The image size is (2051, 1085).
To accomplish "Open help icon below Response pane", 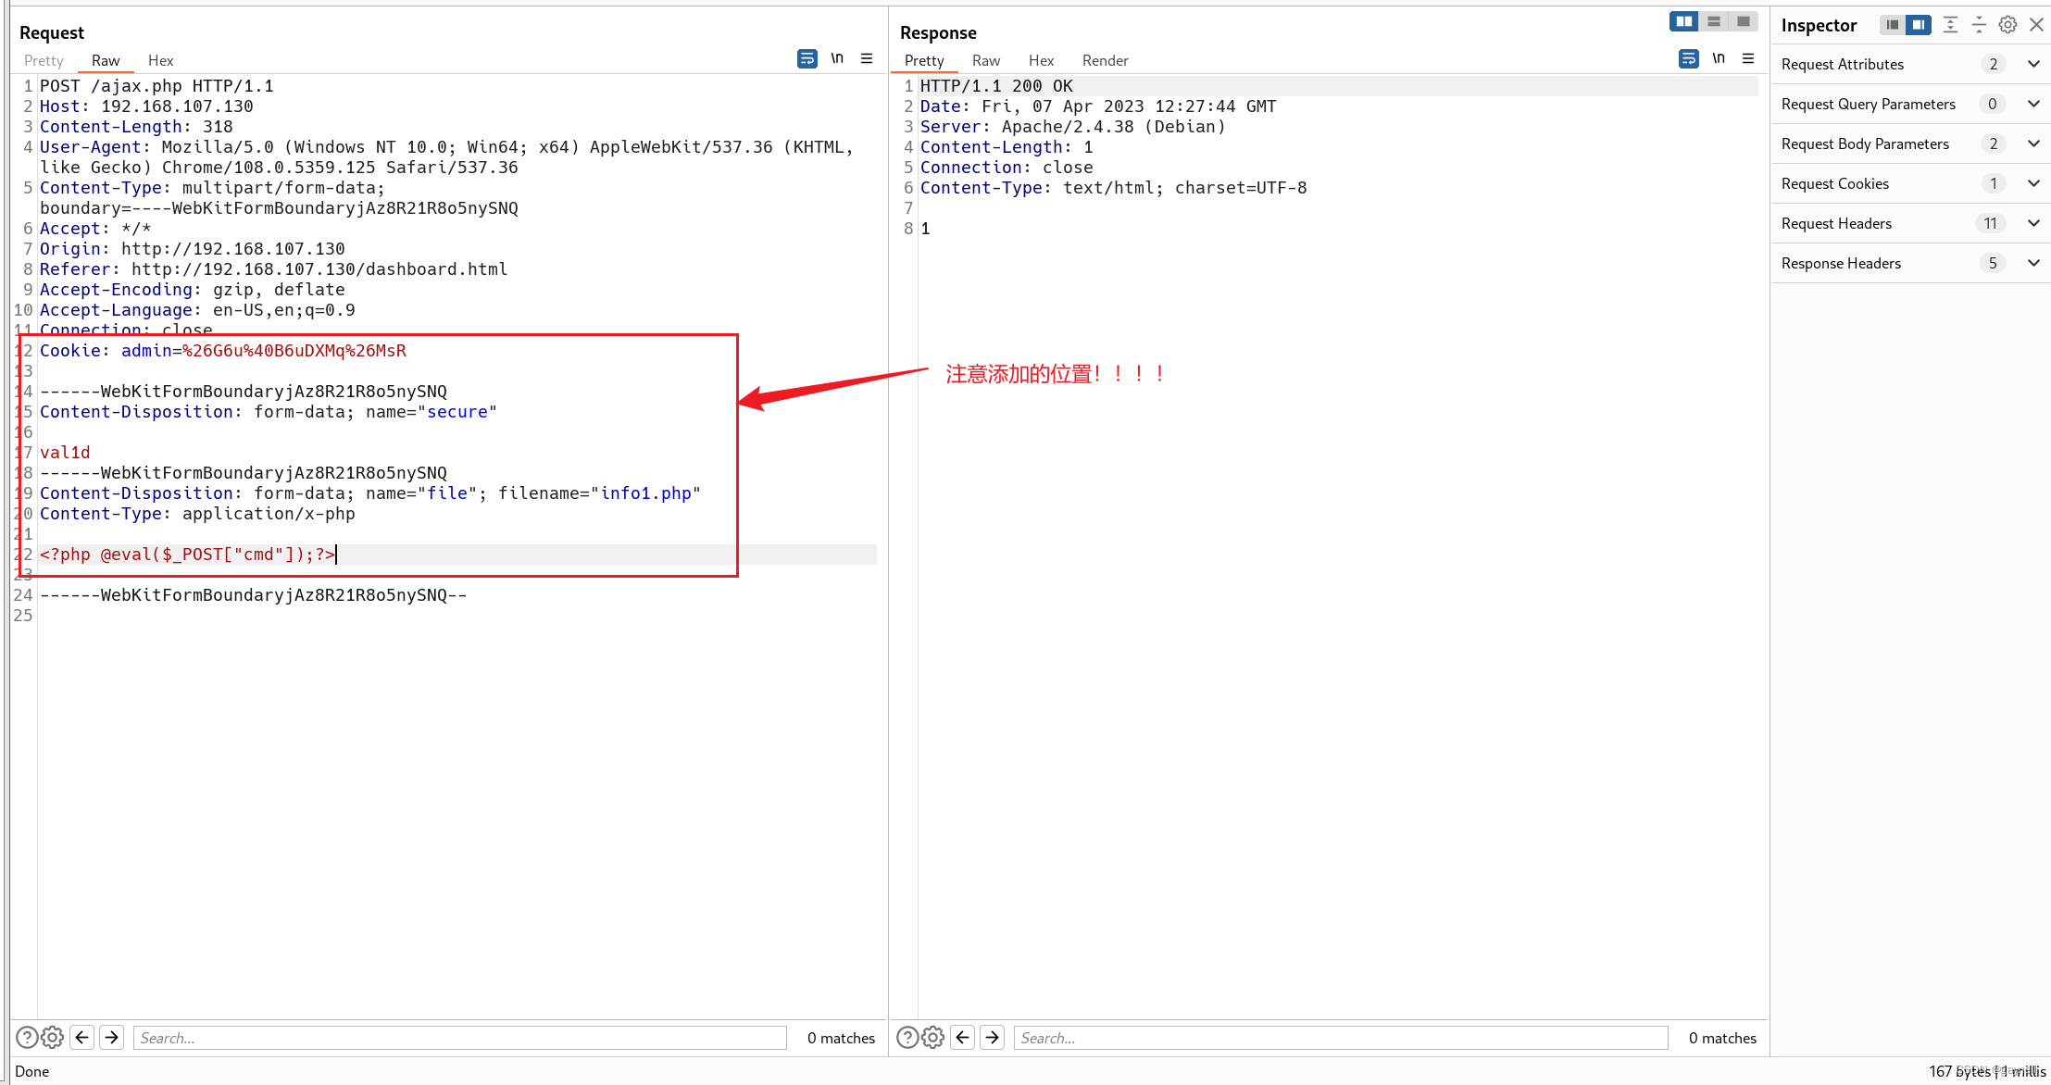I will [907, 1037].
